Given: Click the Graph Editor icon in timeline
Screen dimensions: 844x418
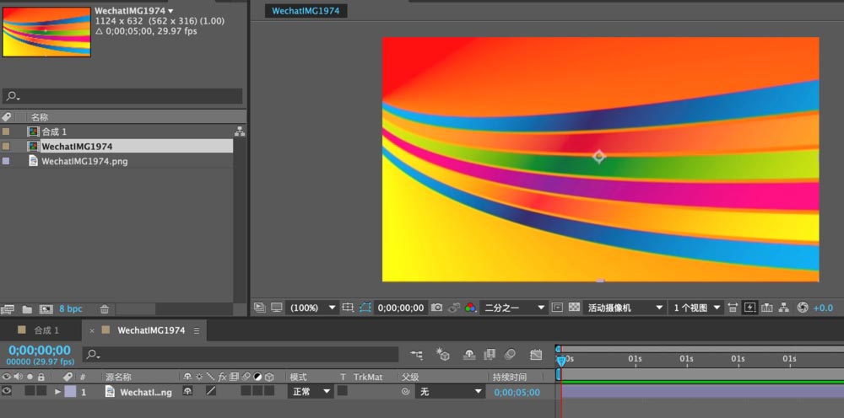Looking at the screenshot, I should (536, 355).
